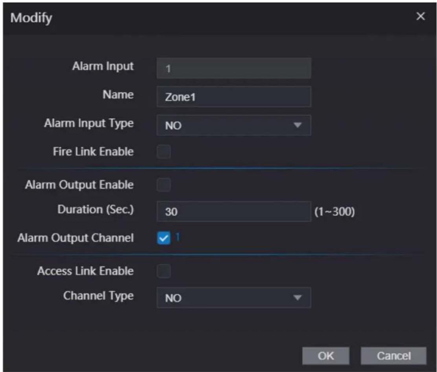
Task: Click the Access Link Enable label
Action: [86, 271]
